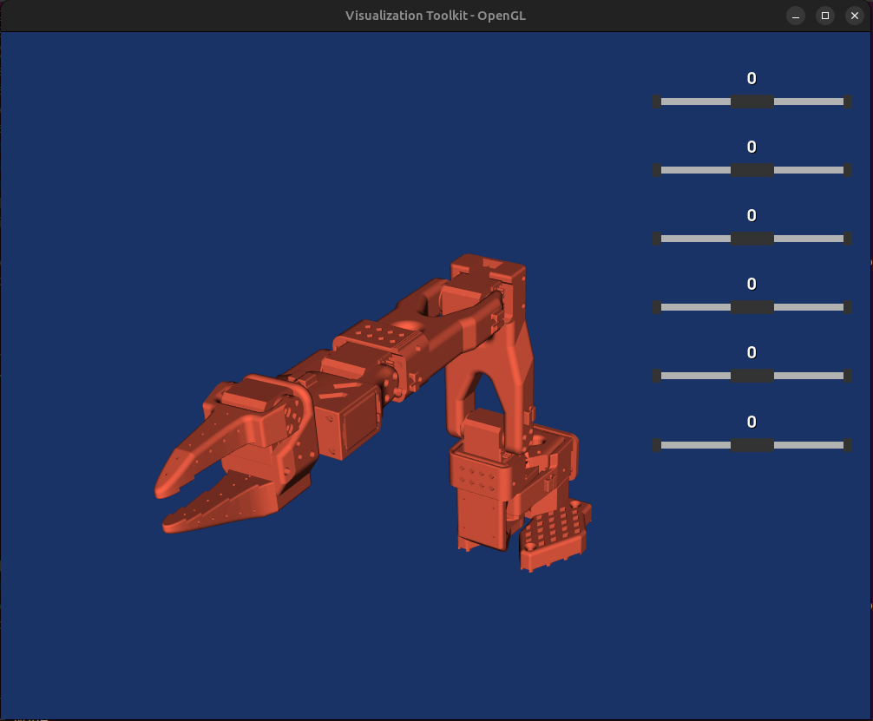Viewport: 873px width, 721px height.
Task: Click the fourth slider's center handle
Action: [x=752, y=307]
